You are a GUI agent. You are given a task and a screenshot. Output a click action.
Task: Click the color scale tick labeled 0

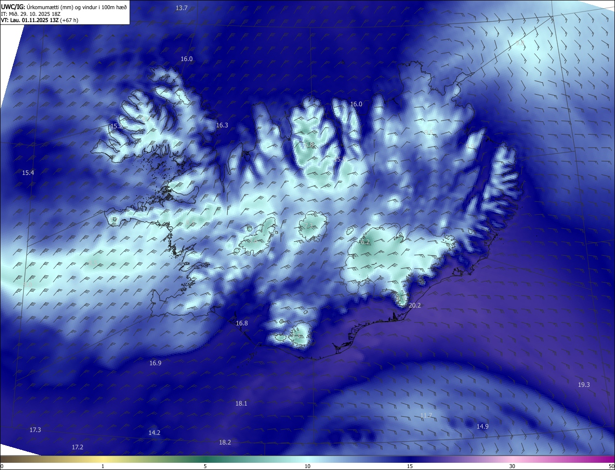1,466
